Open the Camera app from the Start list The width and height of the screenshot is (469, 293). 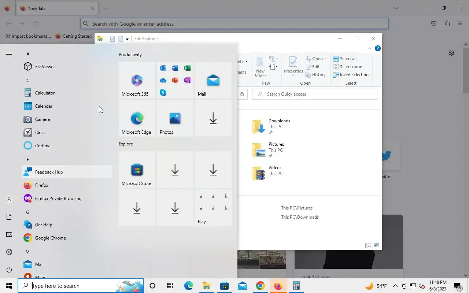pyautogui.click(x=67, y=119)
